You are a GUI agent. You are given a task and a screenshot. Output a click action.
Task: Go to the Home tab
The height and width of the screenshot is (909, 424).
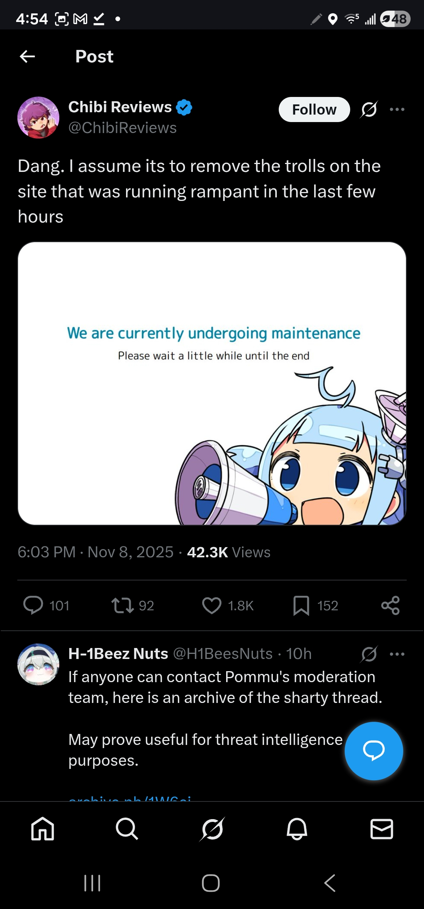coord(42,829)
